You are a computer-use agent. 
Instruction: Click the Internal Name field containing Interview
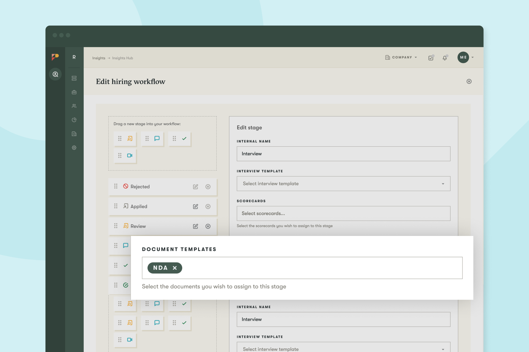pos(343,154)
